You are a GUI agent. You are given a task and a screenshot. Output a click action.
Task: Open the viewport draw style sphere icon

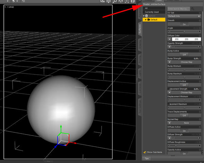coord(14,1)
